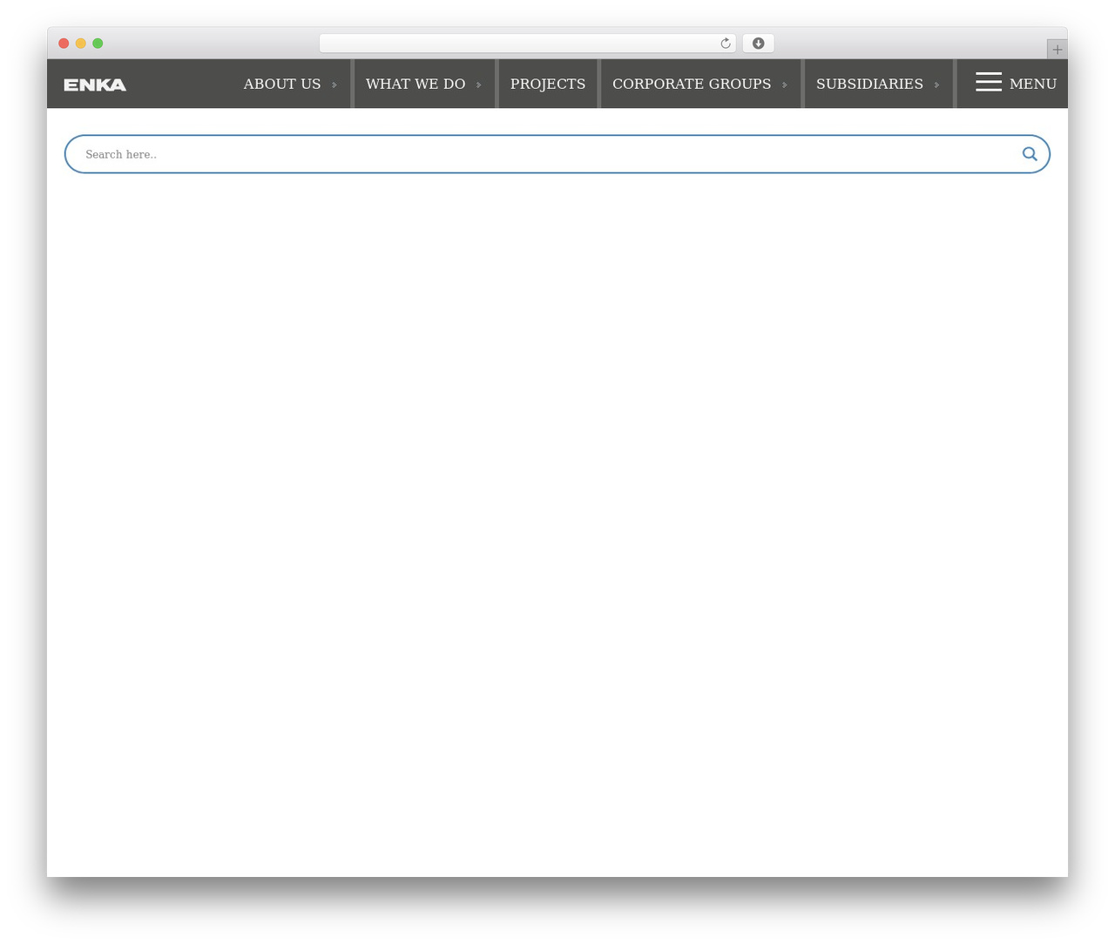Expand the Corporate Groups arrow

click(x=785, y=85)
